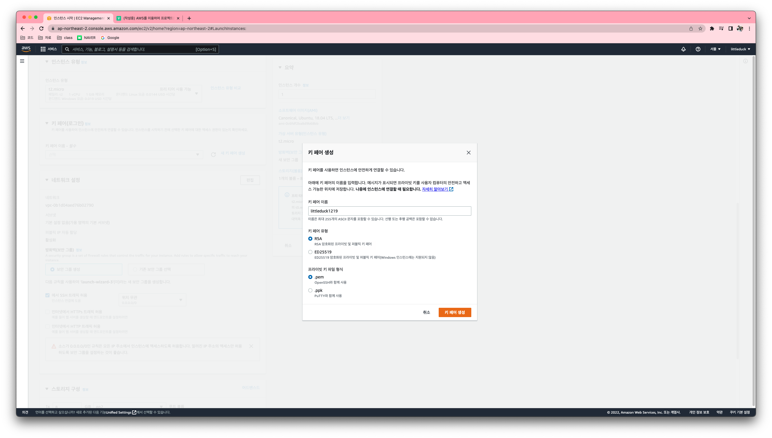Close the AWS를 이용하여 프로젝트 tab
The height and width of the screenshot is (438, 772).
pos(178,18)
